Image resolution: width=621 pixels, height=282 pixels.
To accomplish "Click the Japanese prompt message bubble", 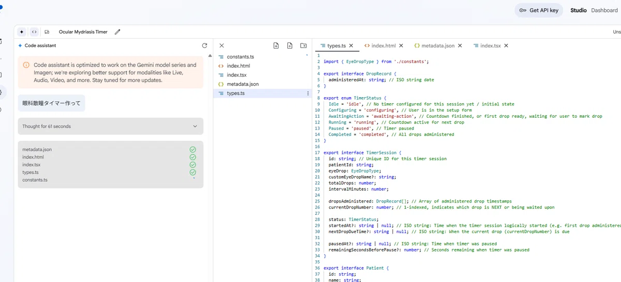I will [51, 103].
